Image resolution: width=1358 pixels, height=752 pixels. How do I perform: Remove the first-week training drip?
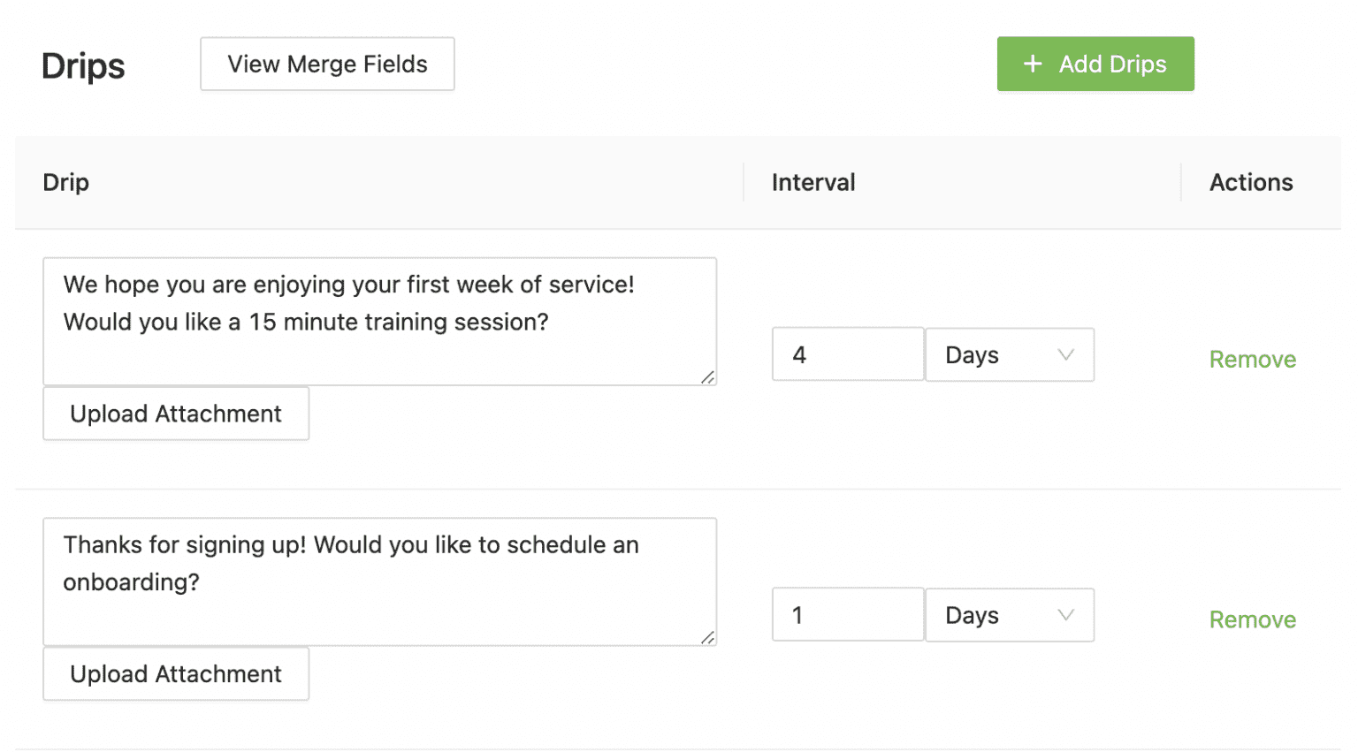[x=1252, y=360]
